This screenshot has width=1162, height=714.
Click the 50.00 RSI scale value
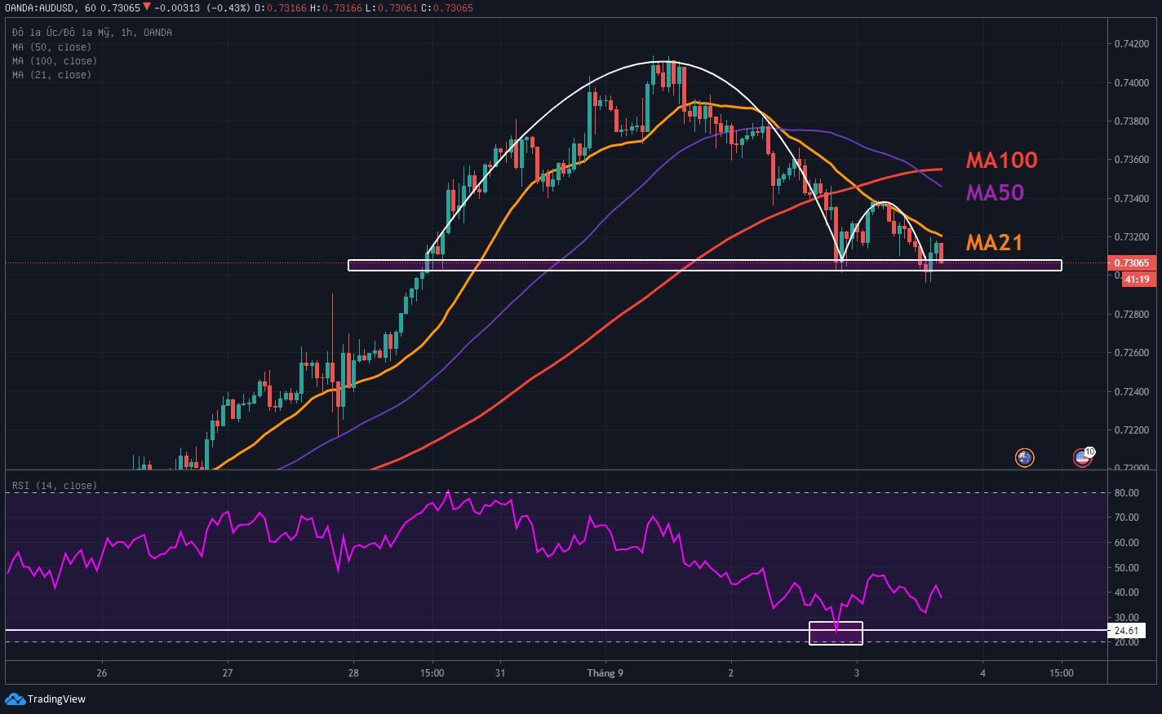point(1126,568)
